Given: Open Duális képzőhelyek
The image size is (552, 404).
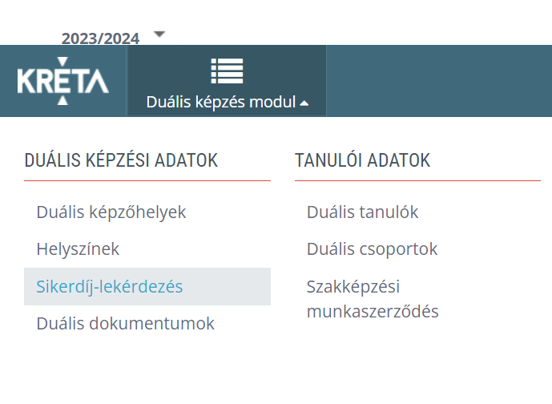Looking at the screenshot, I should click(111, 212).
